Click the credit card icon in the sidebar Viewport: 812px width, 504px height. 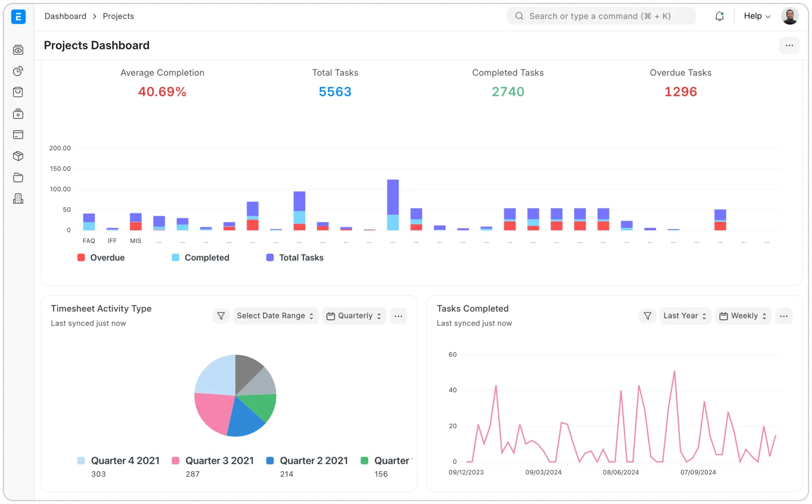[18, 135]
